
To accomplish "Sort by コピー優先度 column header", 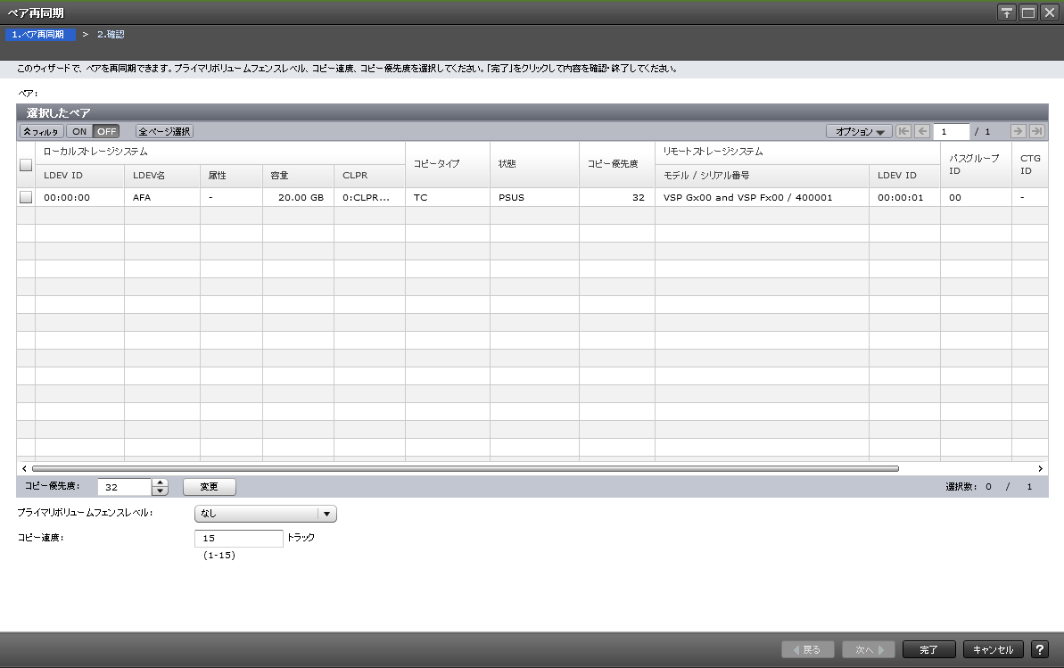I will [x=616, y=164].
